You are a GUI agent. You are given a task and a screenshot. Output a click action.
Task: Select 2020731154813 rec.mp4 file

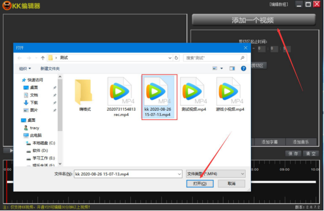(x=121, y=97)
